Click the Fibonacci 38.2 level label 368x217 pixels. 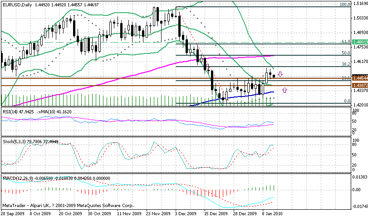point(346,64)
